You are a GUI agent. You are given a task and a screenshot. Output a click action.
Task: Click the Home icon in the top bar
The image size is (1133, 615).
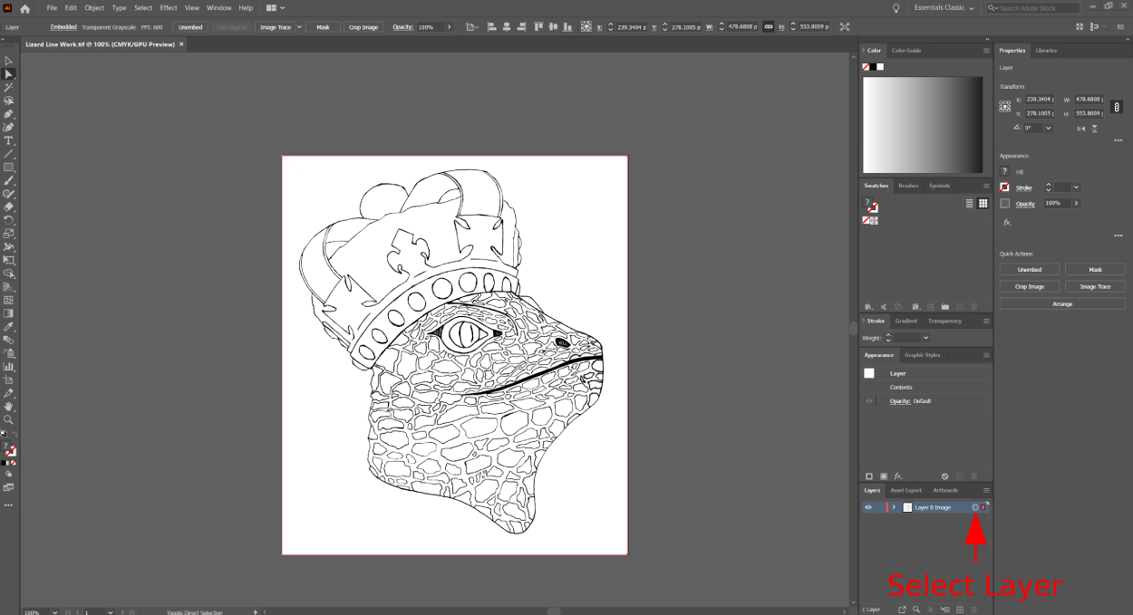click(24, 8)
